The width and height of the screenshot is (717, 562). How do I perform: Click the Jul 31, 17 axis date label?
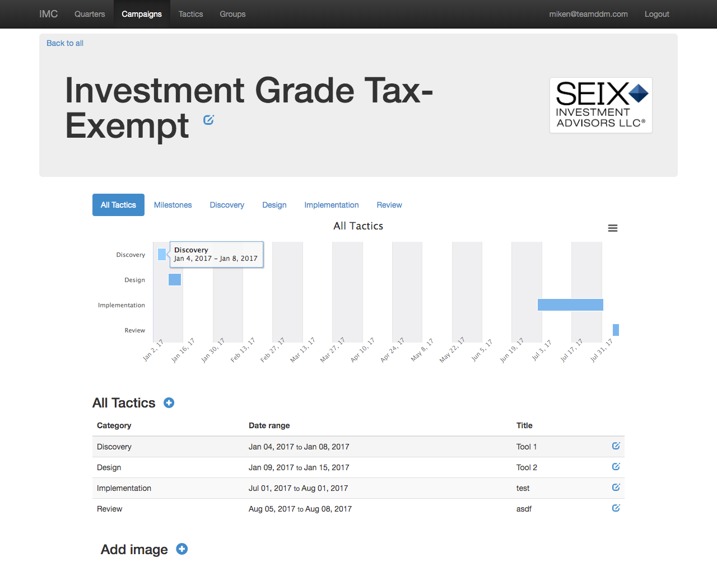pos(602,350)
